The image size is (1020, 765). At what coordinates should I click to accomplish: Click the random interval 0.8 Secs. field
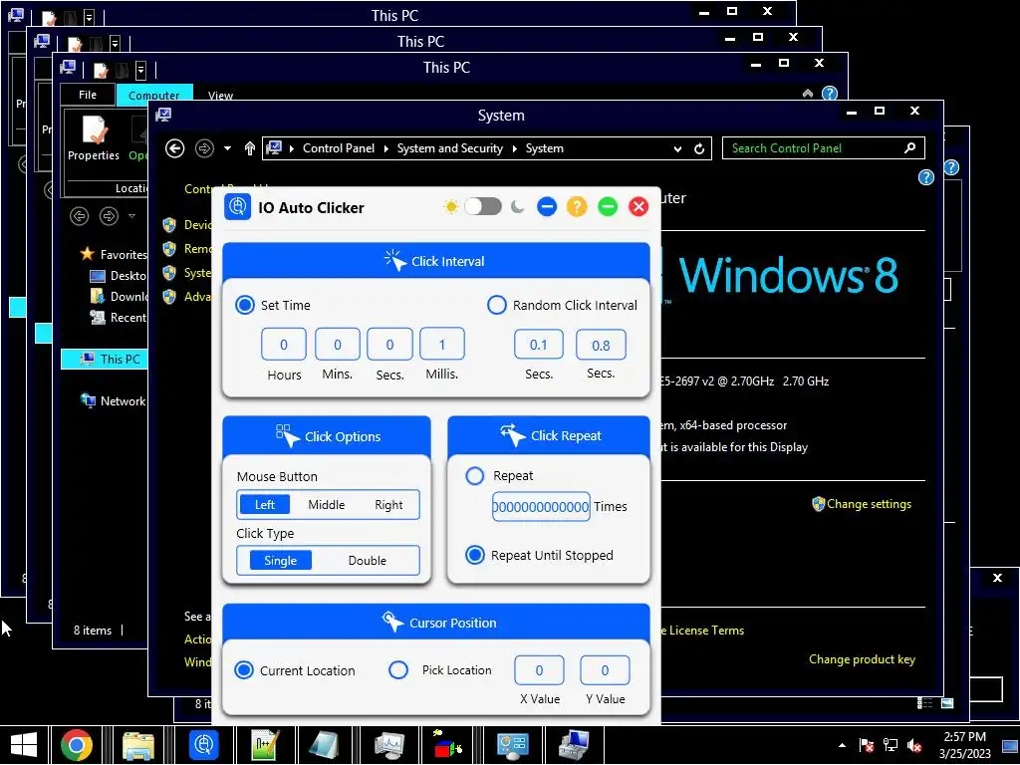(x=601, y=345)
